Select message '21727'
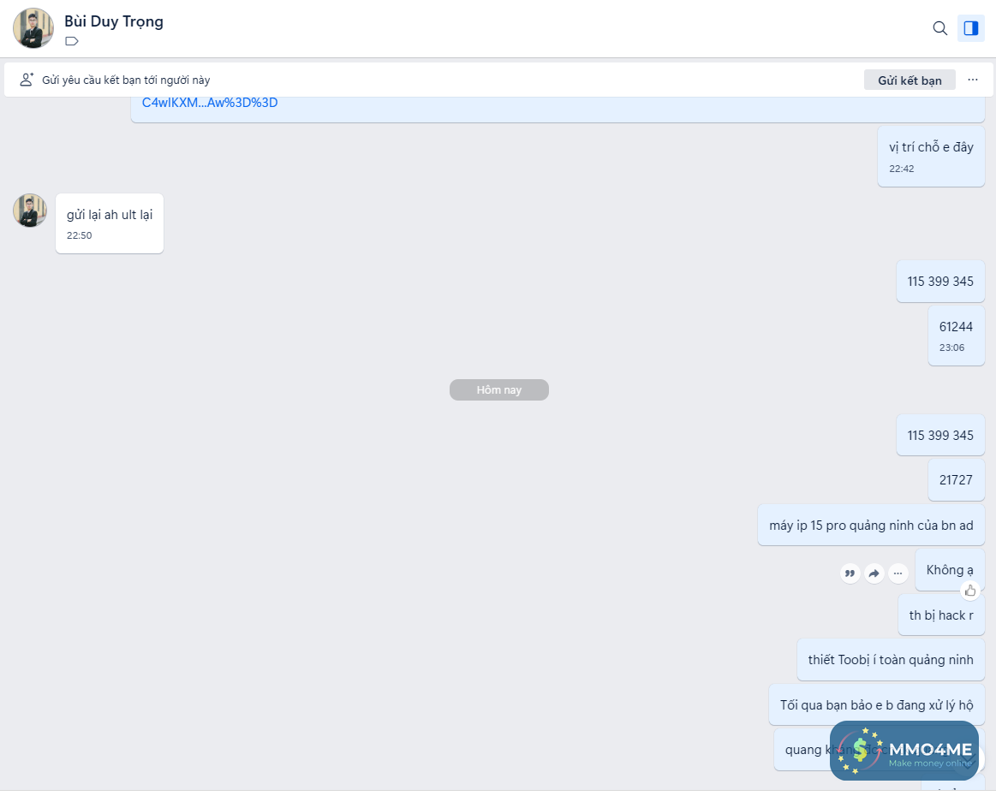The width and height of the screenshot is (996, 796). click(x=956, y=480)
